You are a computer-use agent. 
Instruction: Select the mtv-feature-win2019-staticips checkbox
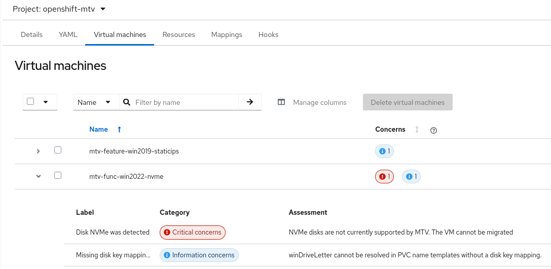pyautogui.click(x=58, y=150)
